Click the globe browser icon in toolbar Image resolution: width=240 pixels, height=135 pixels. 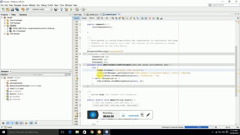[56, 9]
